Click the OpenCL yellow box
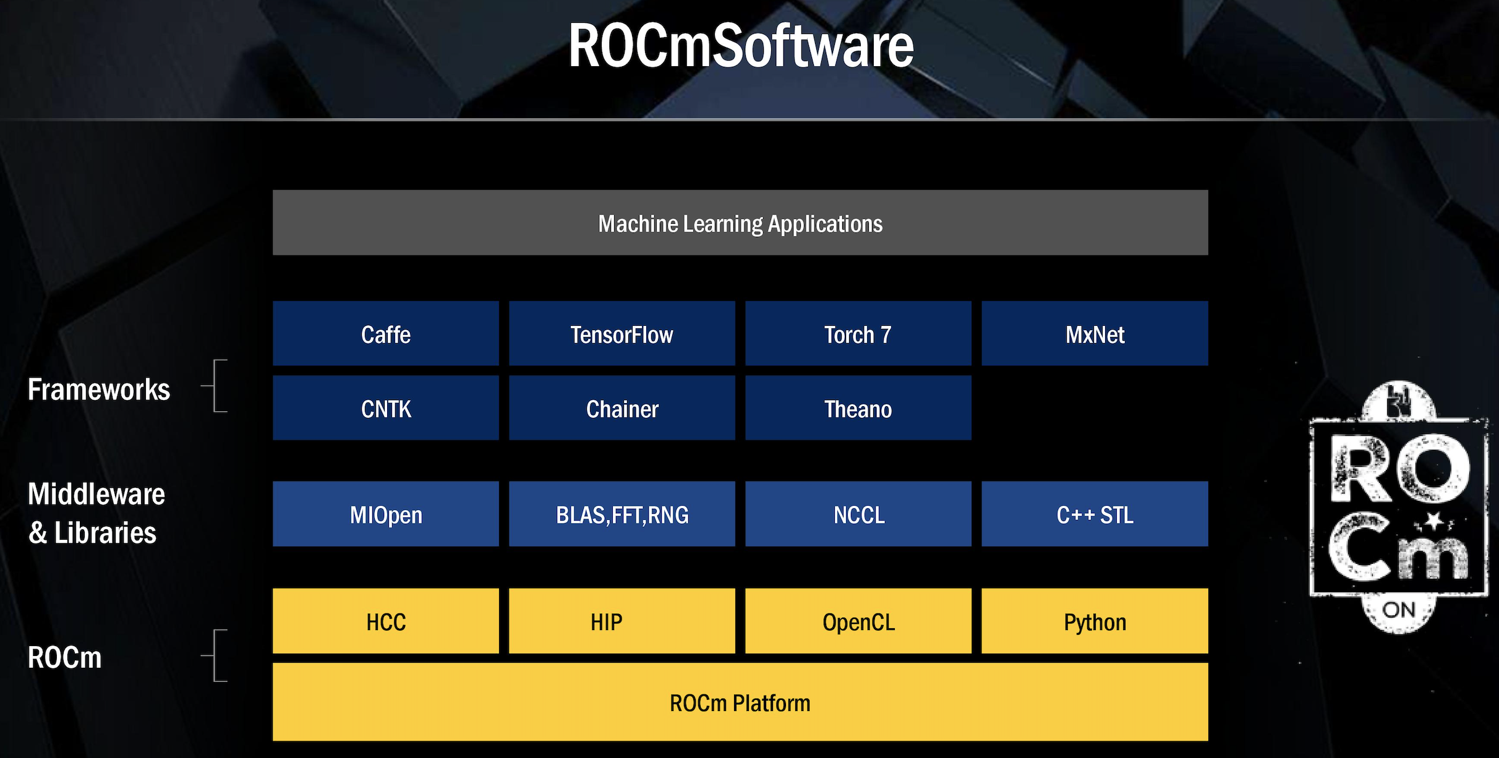 [x=858, y=621]
